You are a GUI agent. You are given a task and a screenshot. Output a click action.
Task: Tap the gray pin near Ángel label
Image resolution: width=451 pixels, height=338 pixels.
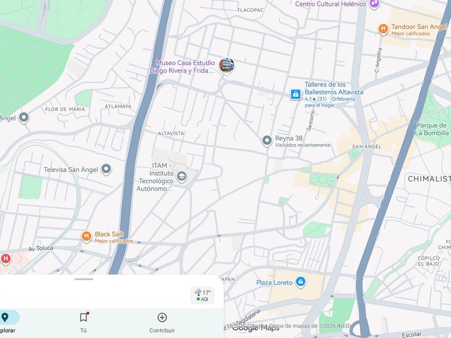[x=24, y=118]
